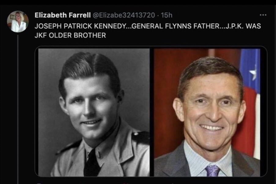This screenshot has height=184, width=276.
Task: Click the dark tie in the left photo
Action: [91, 164]
